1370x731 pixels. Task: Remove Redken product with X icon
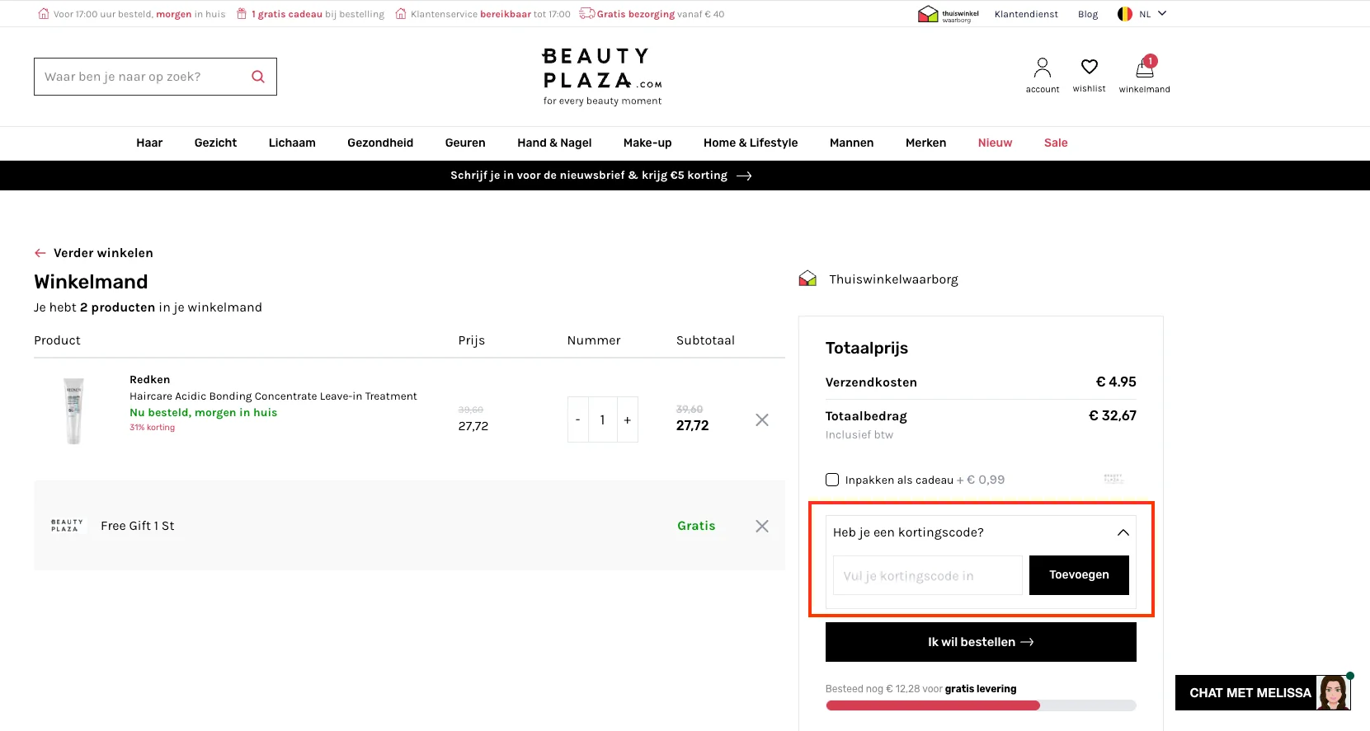point(762,420)
